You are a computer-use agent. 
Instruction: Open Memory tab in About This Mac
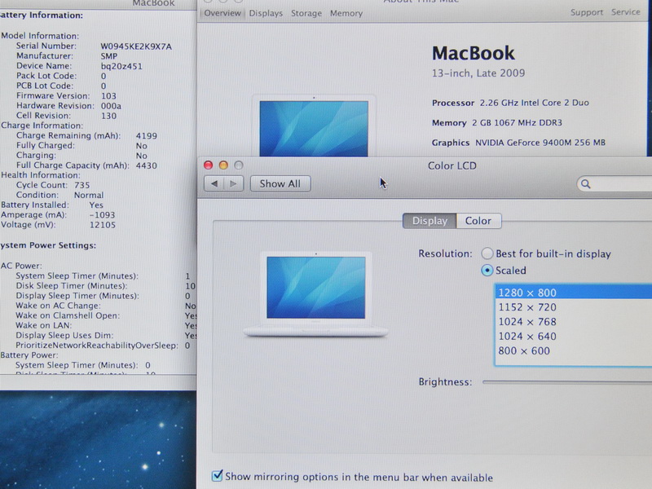point(346,13)
